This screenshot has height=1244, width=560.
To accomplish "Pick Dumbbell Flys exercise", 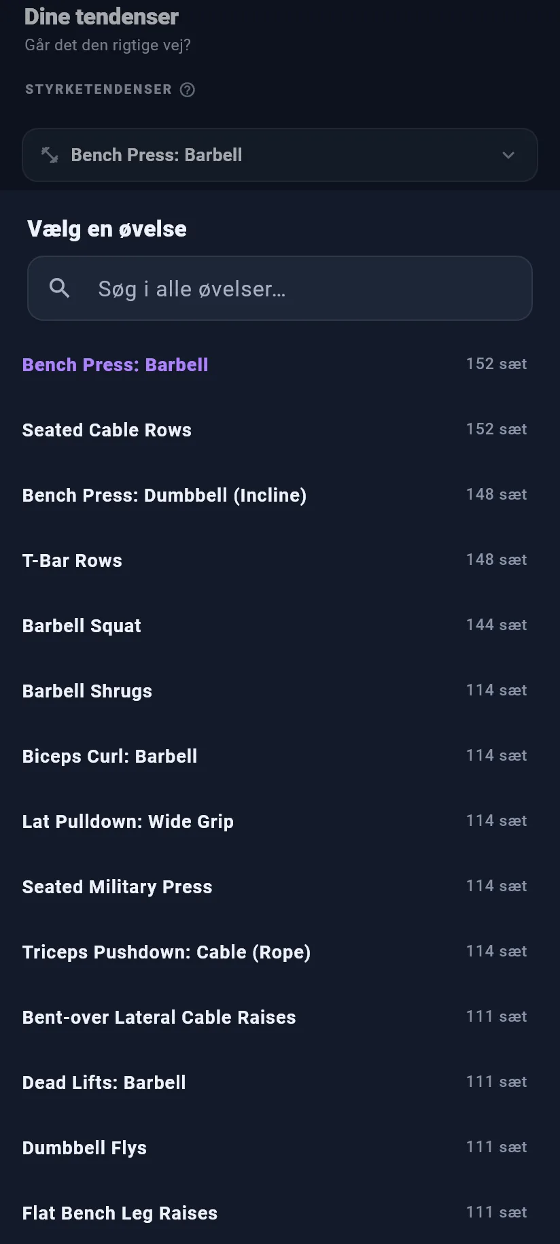I will tap(280, 1147).
